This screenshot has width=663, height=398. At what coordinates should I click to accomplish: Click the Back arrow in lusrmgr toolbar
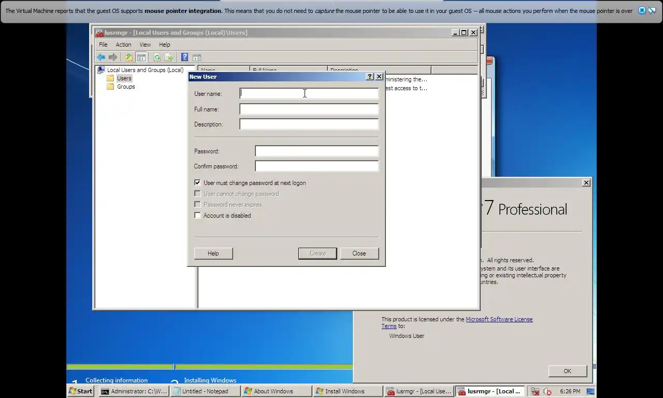pos(101,58)
